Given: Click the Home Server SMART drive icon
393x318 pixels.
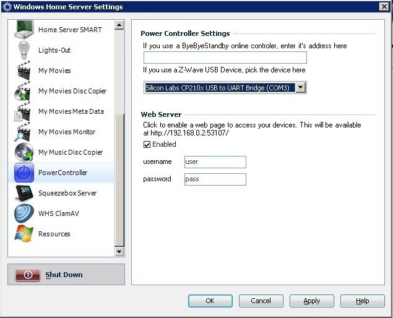Looking at the screenshot, I should tap(24, 30).
